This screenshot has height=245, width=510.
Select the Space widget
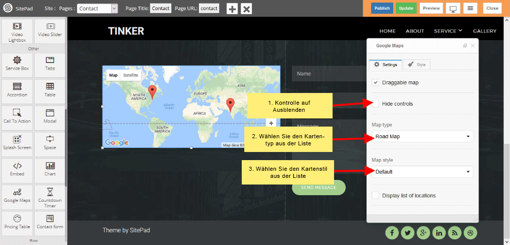pyautogui.click(x=50, y=144)
